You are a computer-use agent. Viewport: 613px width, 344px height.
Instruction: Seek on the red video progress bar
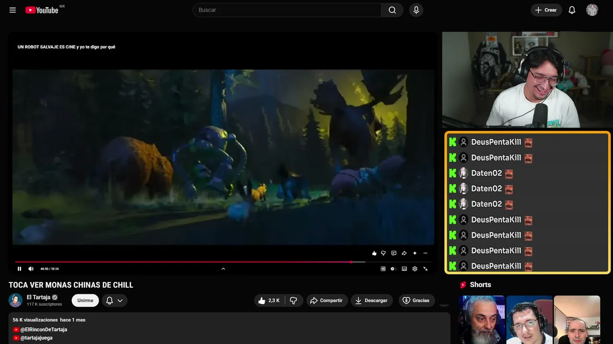(x=223, y=262)
